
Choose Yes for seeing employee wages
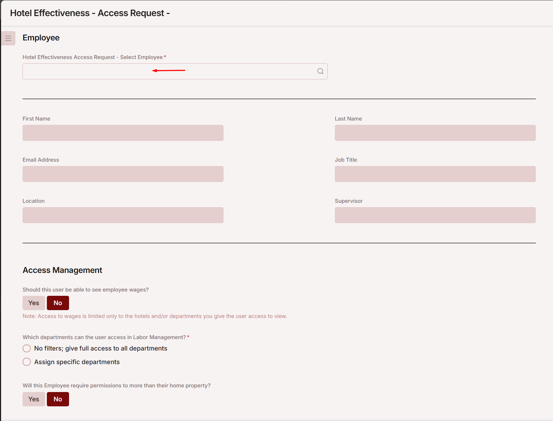(x=34, y=303)
